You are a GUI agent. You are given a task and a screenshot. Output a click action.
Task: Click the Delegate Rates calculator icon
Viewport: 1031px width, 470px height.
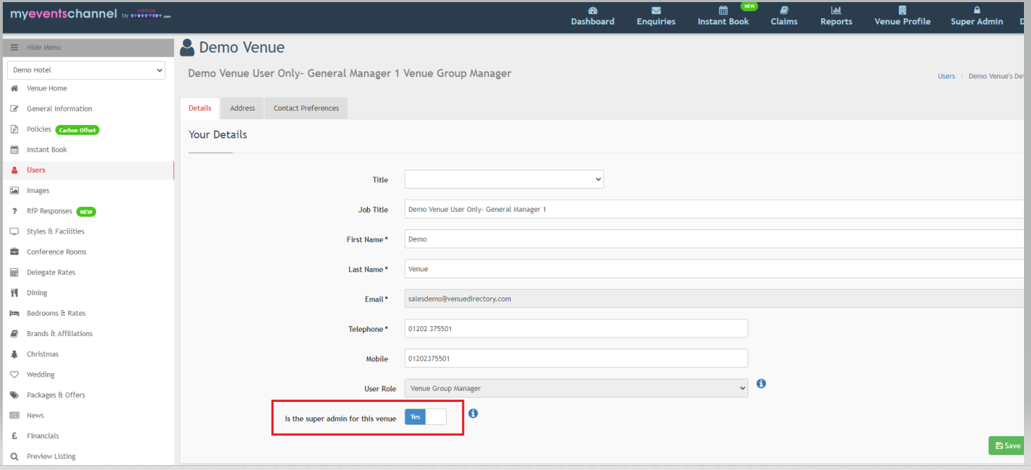(14, 272)
